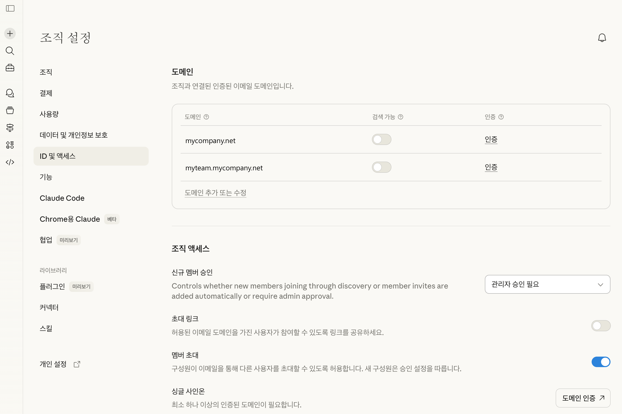Enable searchable switch for myteam.mycompany.net
This screenshot has height=414, width=622.
381,167
